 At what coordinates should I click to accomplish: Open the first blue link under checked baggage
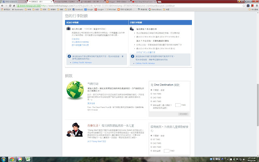pos(76,39)
